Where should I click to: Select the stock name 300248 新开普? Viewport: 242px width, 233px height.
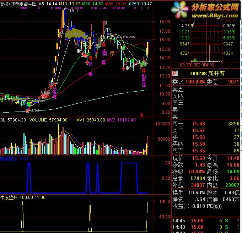click(207, 74)
